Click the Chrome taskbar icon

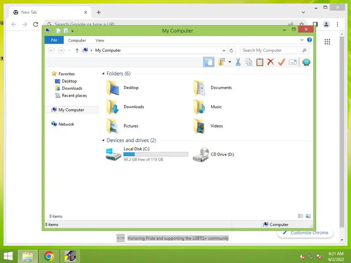[x=49, y=256]
